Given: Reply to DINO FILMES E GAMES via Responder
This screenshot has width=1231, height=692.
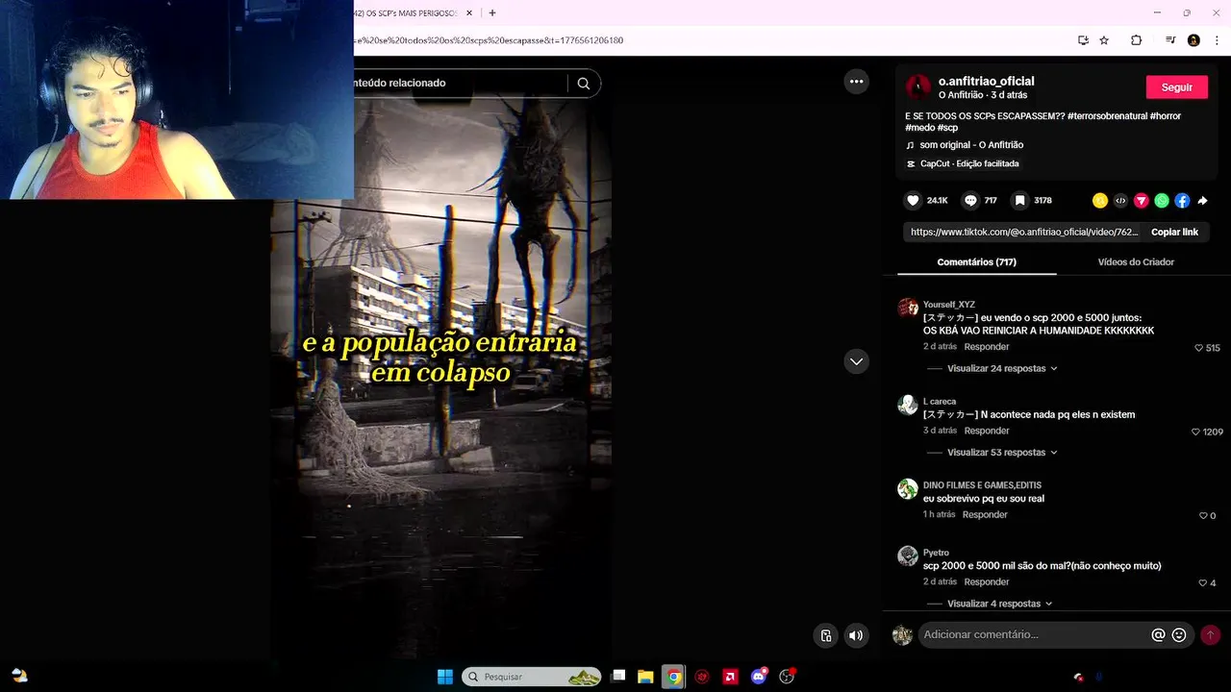Looking at the screenshot, I should click(985, 514).
